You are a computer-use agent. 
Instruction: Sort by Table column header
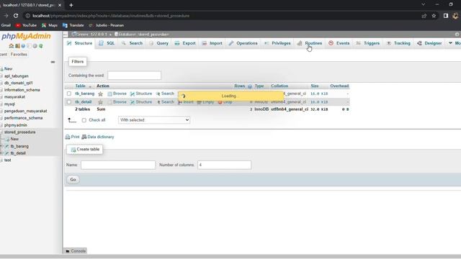pos(80,86)
